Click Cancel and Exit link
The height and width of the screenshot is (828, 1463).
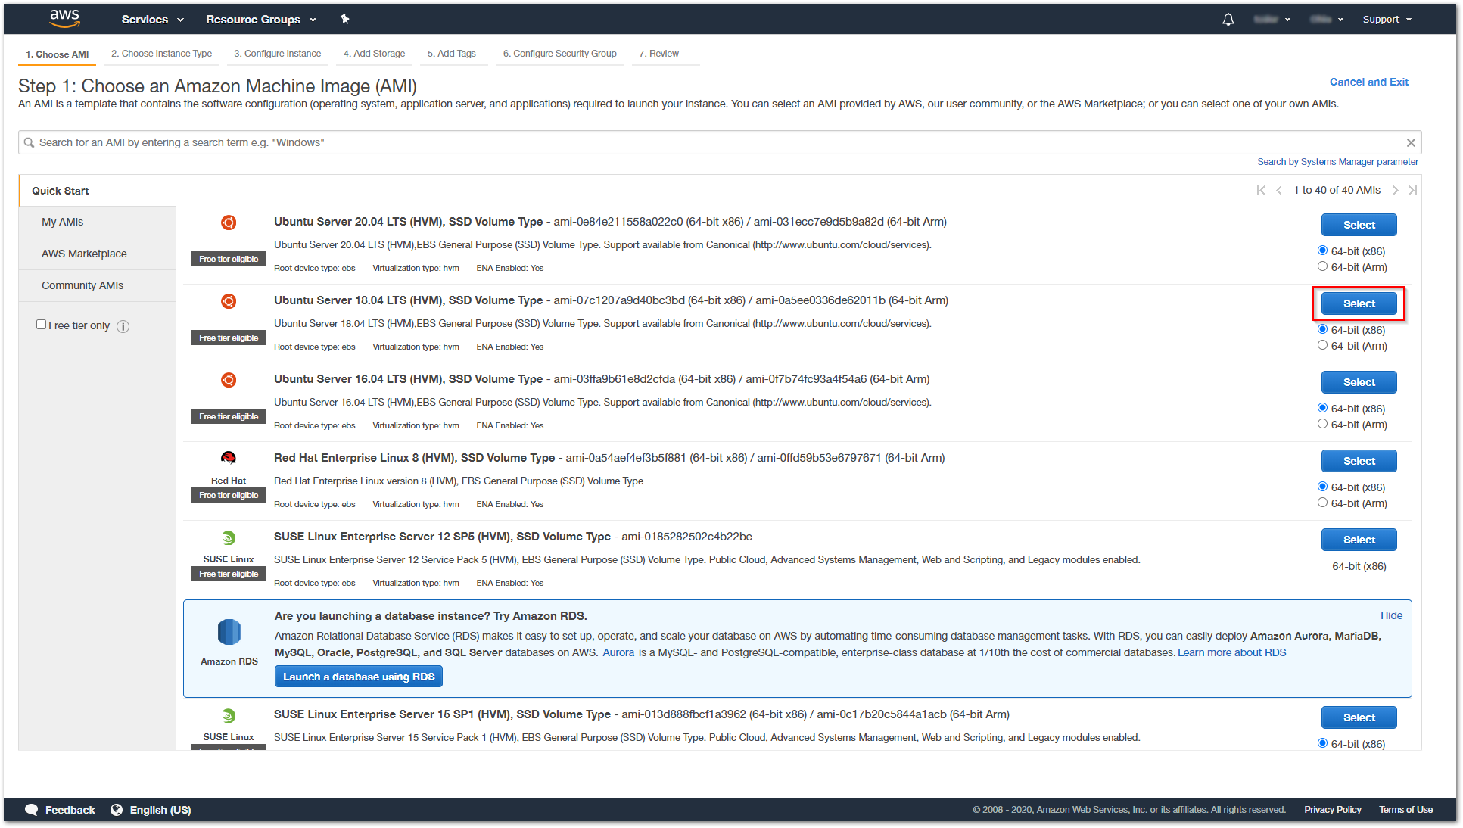(1368, 82)
